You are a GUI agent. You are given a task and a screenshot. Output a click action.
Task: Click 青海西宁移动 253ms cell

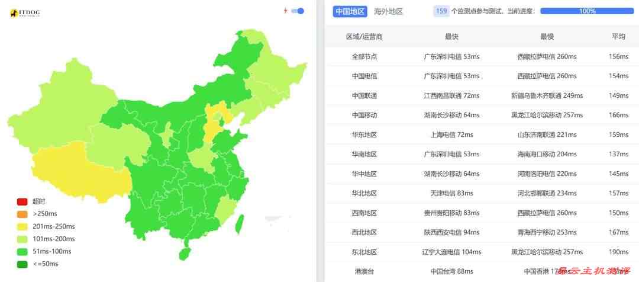[x=547, y=232]
